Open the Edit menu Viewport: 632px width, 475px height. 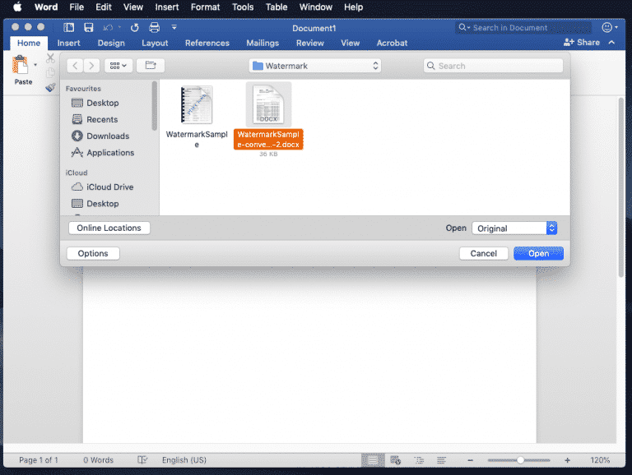(x=104, y=7)
